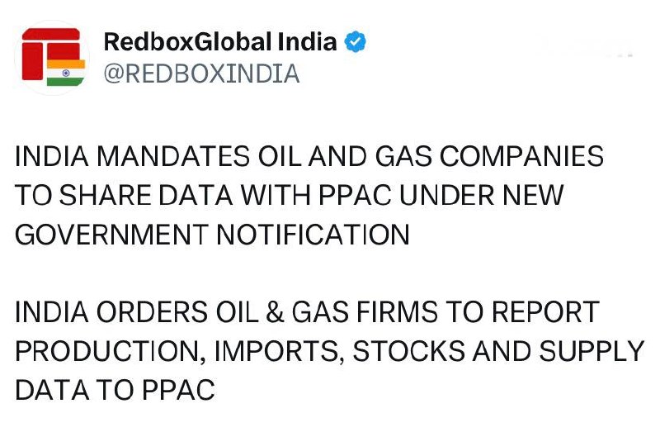Select the final line DATA TO PPAC
Screen dimensions: 660x432
click(x=115, y=390)
